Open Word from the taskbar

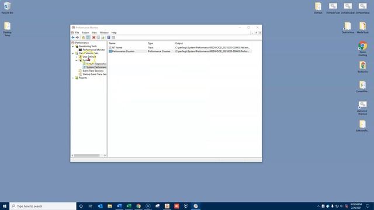point(119,206)
